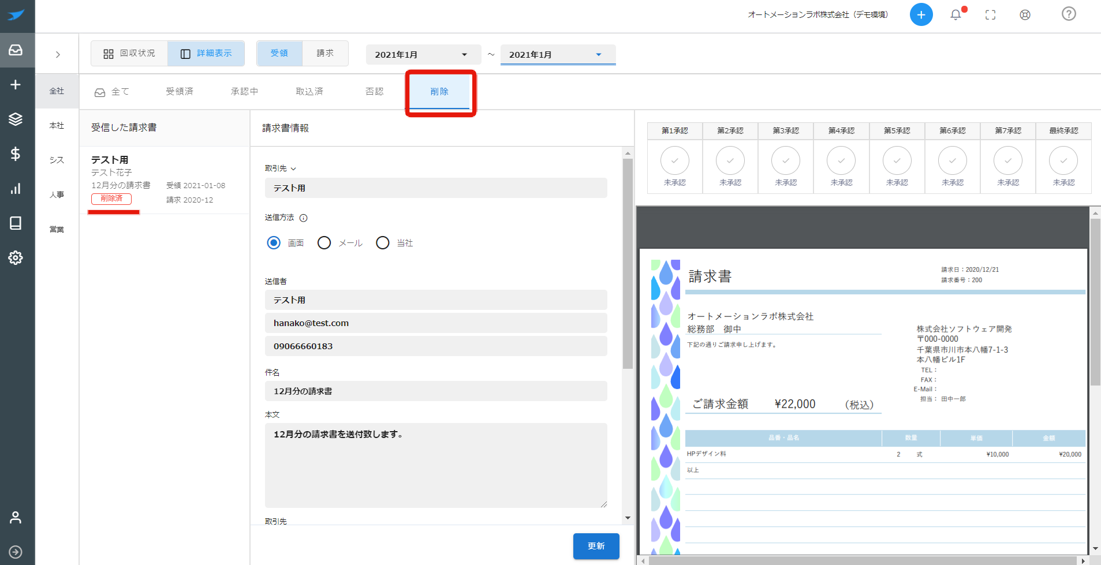This screenshot has height=565, width=1101.
Task: Open the book sidebar icon
Action: (x=16, y=223)
